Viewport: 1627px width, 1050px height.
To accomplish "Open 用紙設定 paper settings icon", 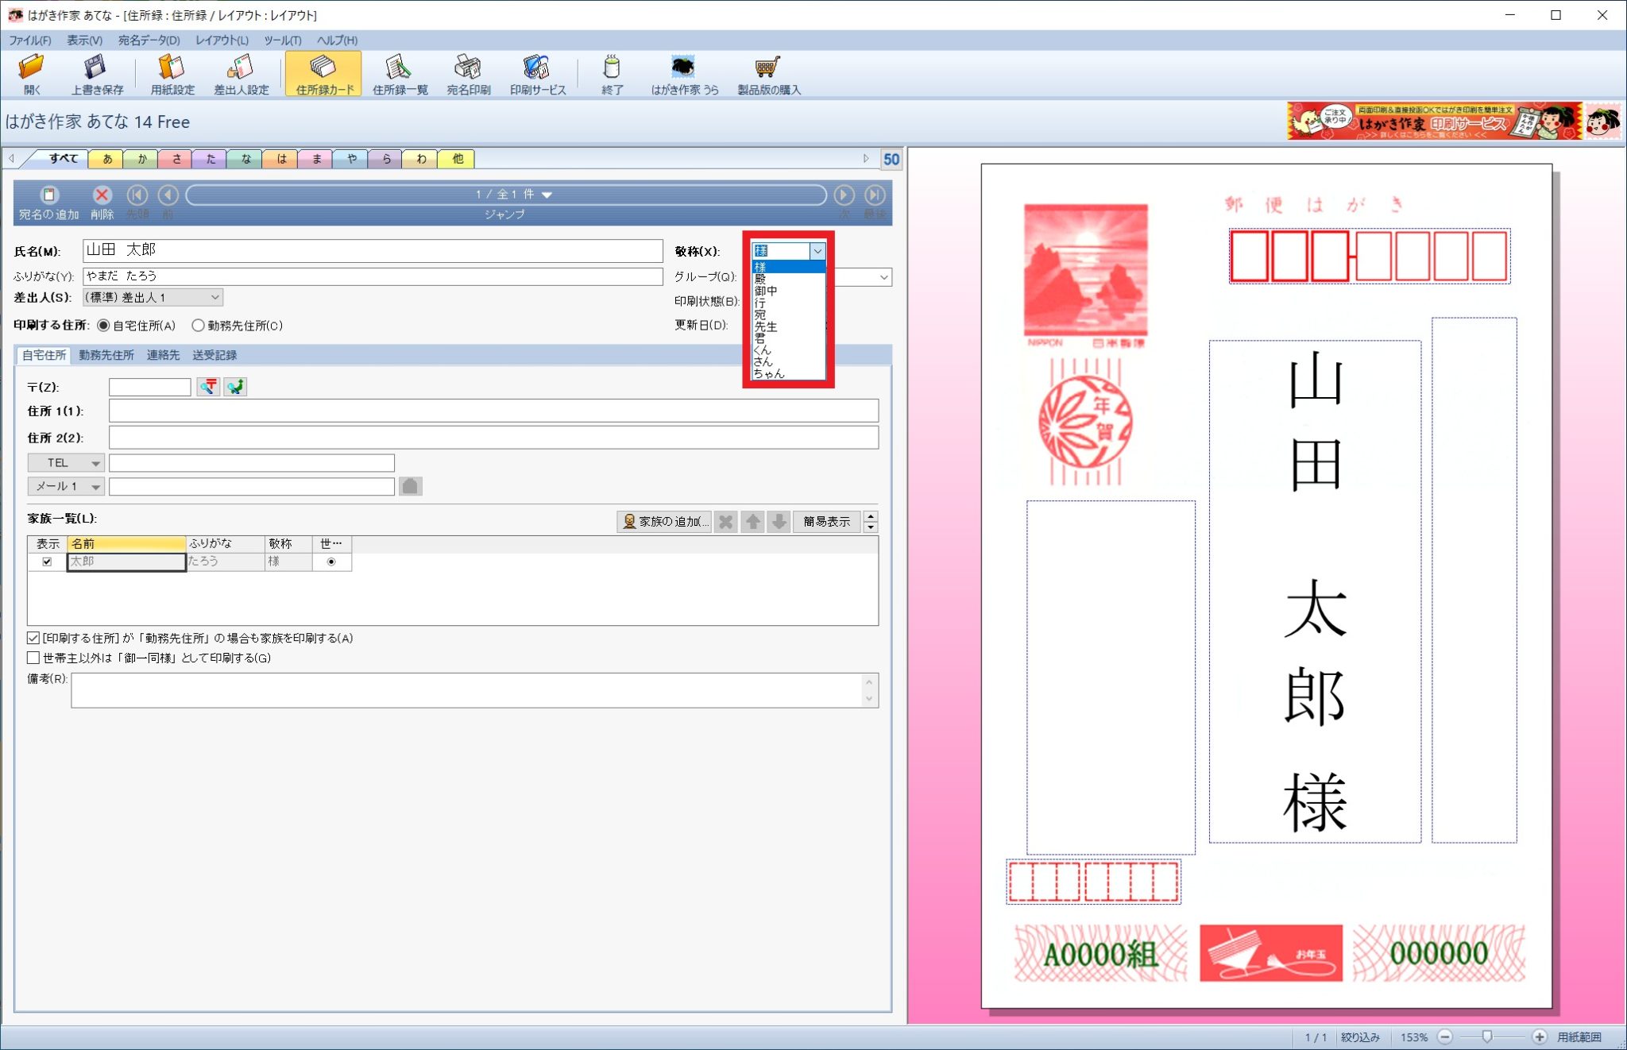I will 172,68.
